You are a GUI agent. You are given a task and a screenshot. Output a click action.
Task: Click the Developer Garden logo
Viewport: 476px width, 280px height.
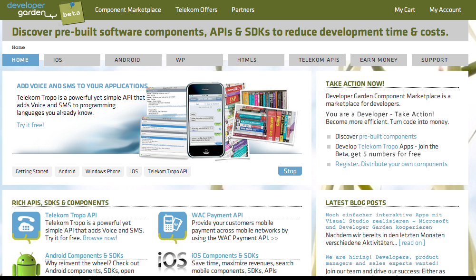pos(29,10)
